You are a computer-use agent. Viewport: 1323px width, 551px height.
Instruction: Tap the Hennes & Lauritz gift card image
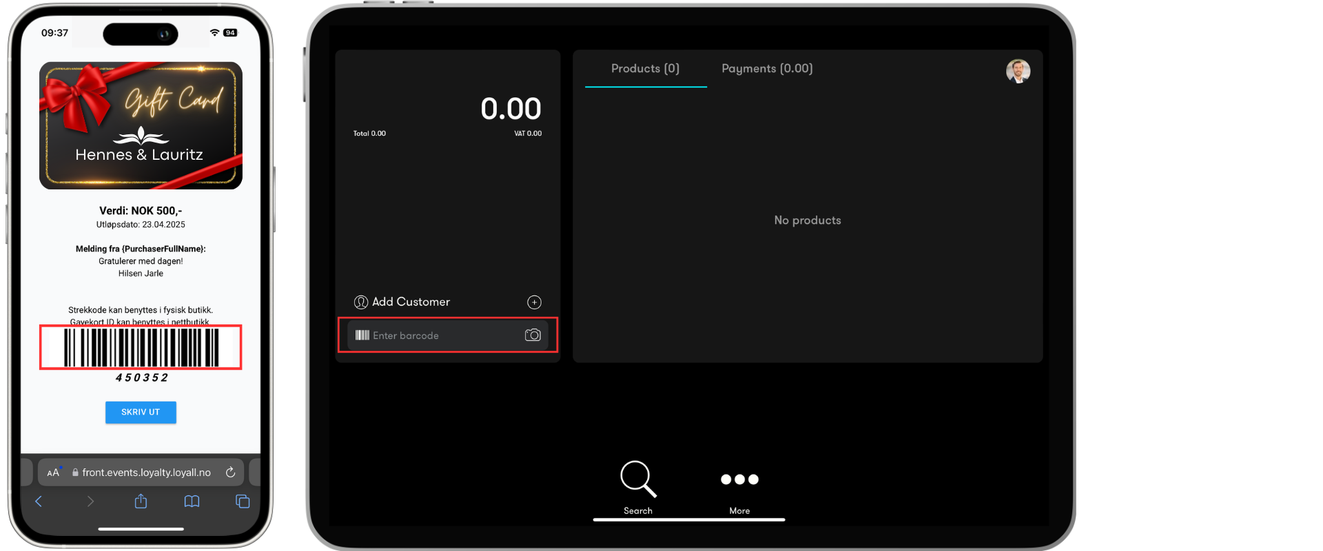(x=141, y=125)
